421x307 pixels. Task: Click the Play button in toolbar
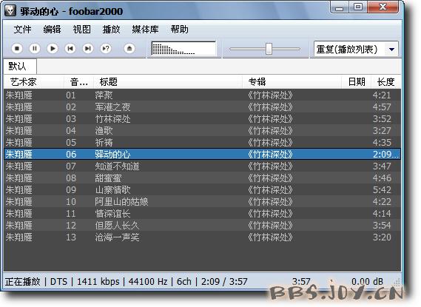[53, 49]
